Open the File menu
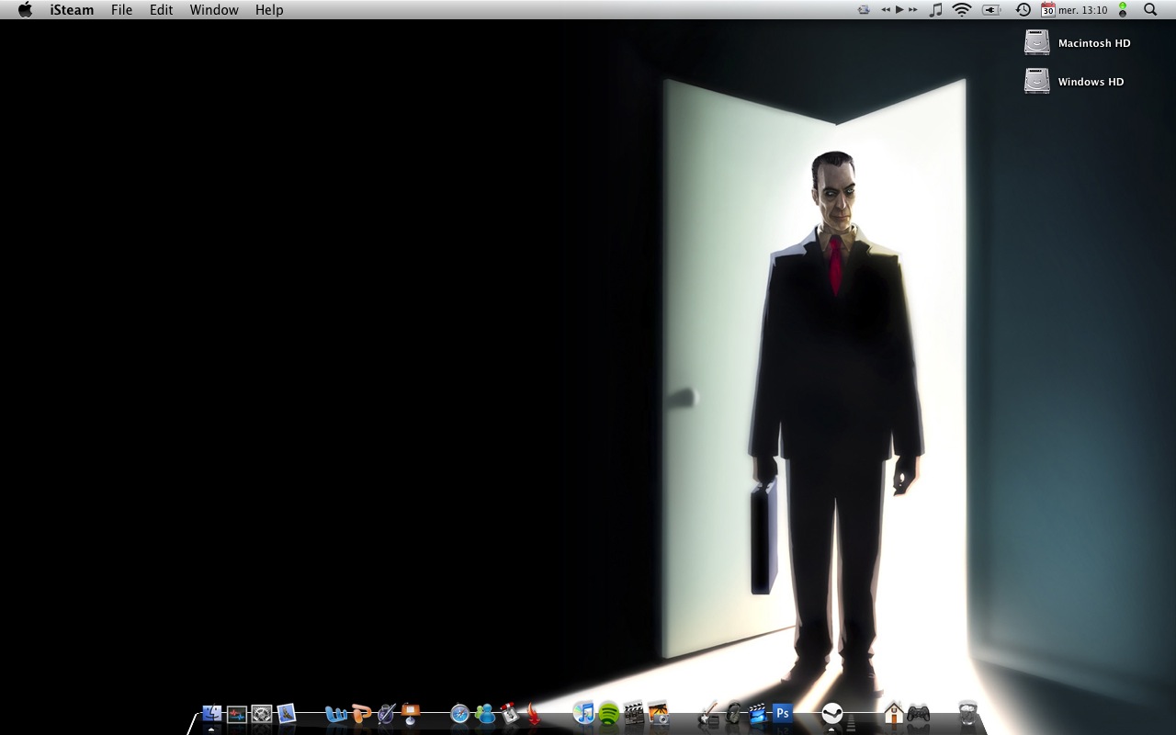Screen dimensions: 1176x735 coord(121,10)
